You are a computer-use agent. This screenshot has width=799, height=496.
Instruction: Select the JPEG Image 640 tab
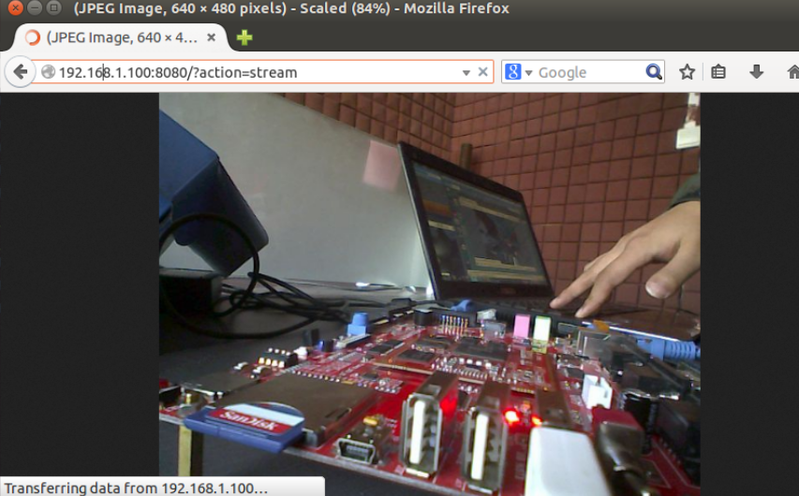click(x=121, y=37)
